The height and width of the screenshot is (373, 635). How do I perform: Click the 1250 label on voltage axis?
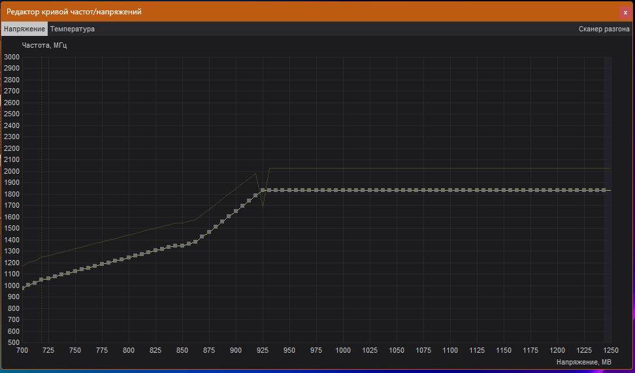click(x=611, y=350)
